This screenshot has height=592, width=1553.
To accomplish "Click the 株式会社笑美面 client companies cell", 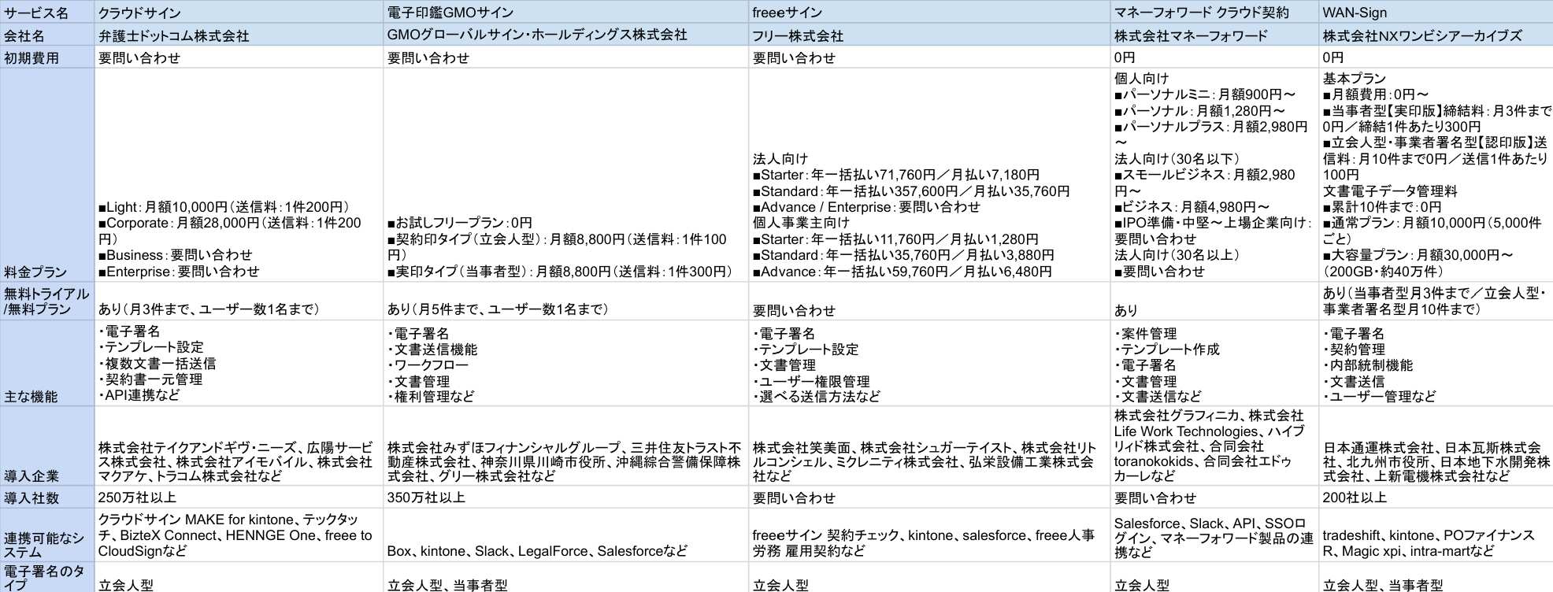I will (929, 446).
